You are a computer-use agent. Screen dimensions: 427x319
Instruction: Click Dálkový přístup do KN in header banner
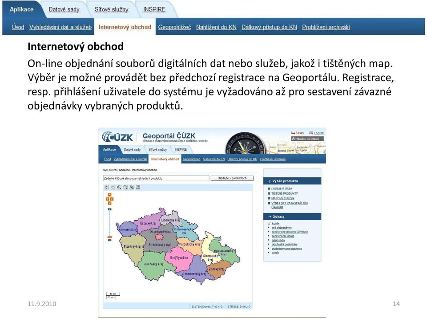[270, 27]
